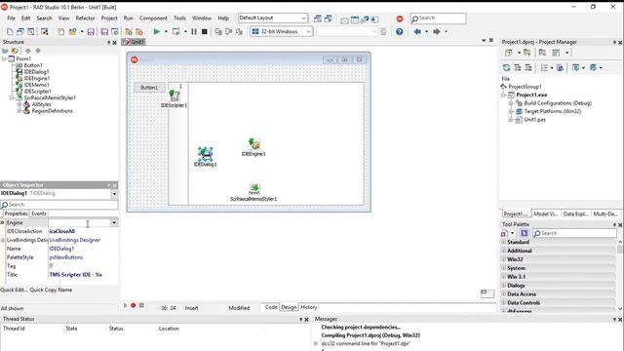Expand the Data Access palette category
Image resolution: width=624 pixels, height=351 pixels.
503,294
